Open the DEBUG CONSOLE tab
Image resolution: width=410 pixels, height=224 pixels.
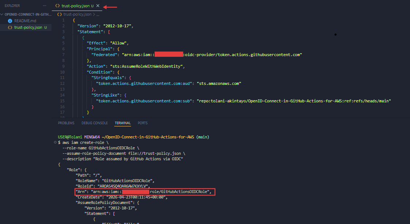point(94,123)
